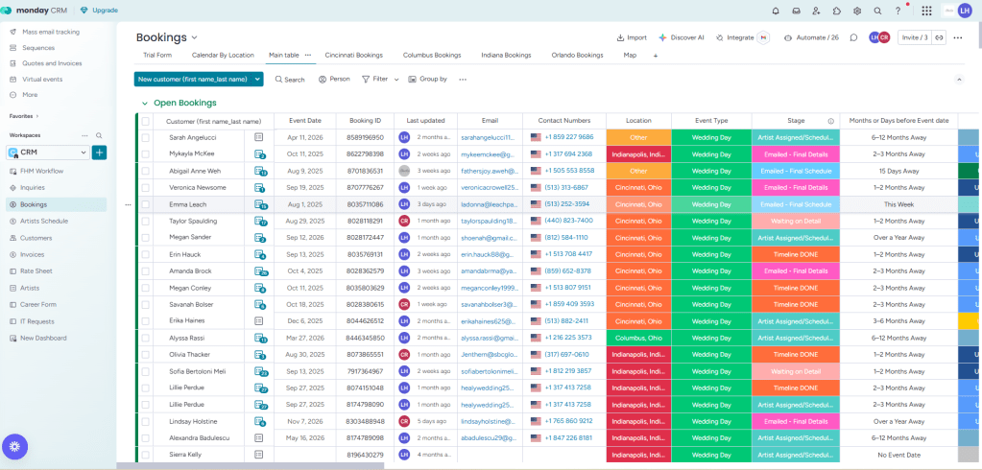982x470 pixels.
Task: Open the products switcher grid icon
Action: 926,11
